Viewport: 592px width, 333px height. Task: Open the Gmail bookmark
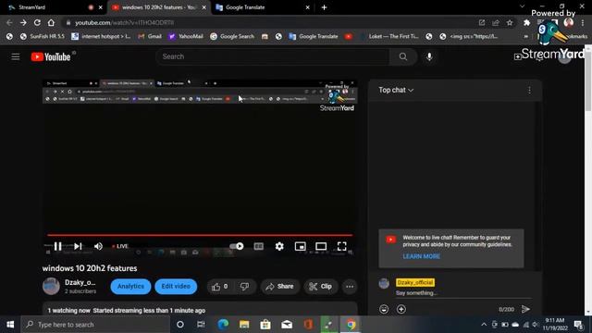point(150,36)
